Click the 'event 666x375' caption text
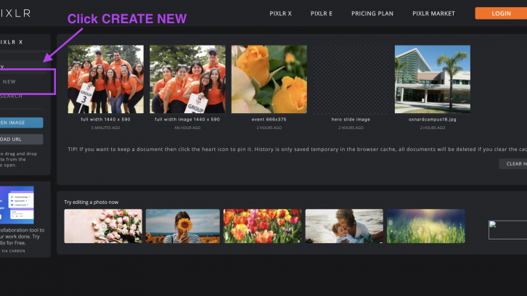This screenshot has width=527, height=296. 269,119
